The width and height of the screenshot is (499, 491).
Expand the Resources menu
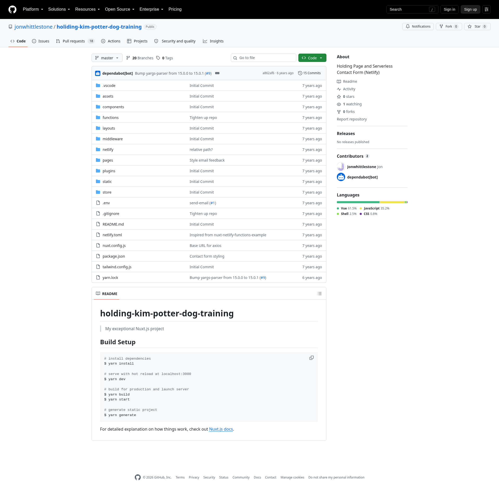point(88,9)
